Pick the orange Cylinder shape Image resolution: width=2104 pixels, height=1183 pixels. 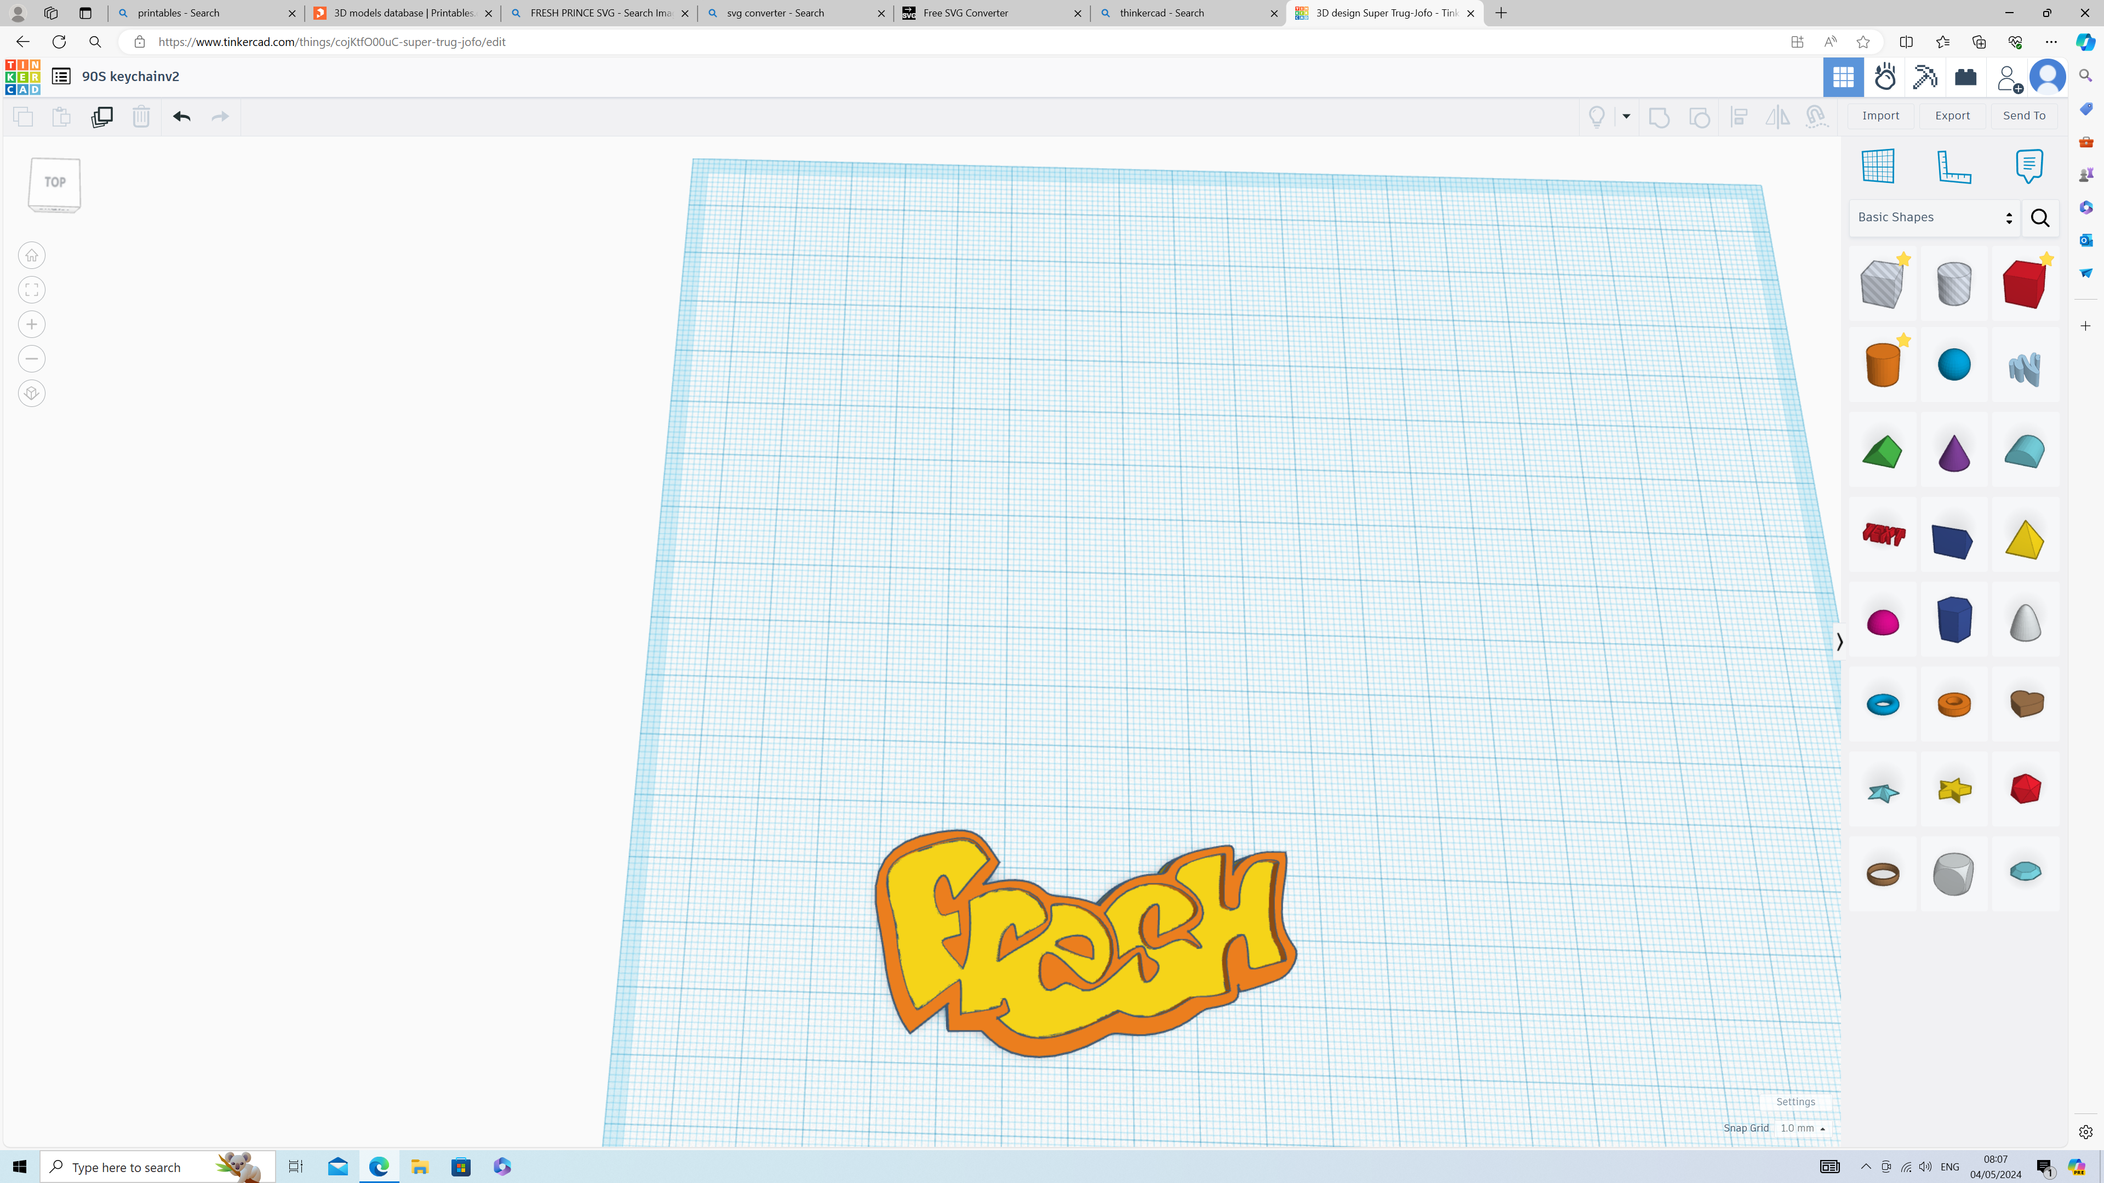point(1883,364)
